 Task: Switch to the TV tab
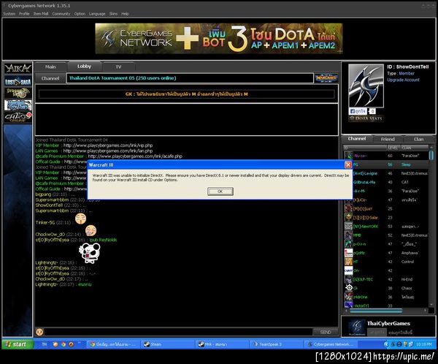coord(118,67)
